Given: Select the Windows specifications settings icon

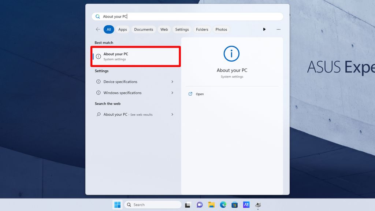Looking at the screenshot, I should [97, 93].
